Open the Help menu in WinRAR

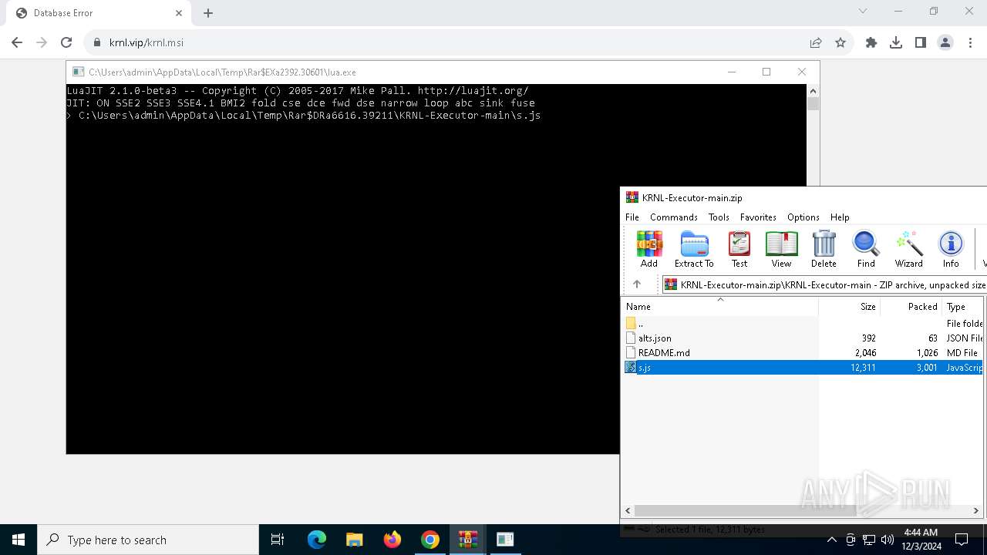click(x=840, y=217)
